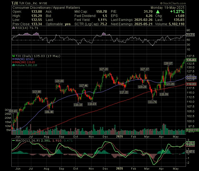Viewport: 199px width, 171px height.
Task: Click the Fwd Yield value 1.11%
Action: [x=102, y=20]
